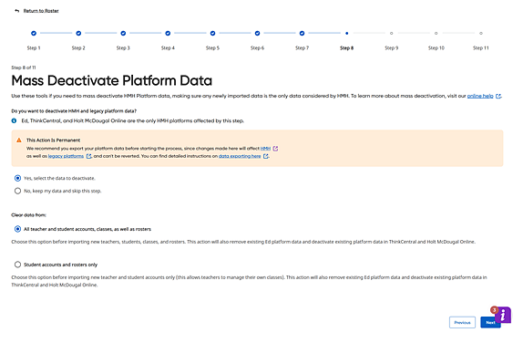This screenshot has width=513, height=343.
Task: Choose 'Student accounts and rosters only' option
Action: (17, 265)
